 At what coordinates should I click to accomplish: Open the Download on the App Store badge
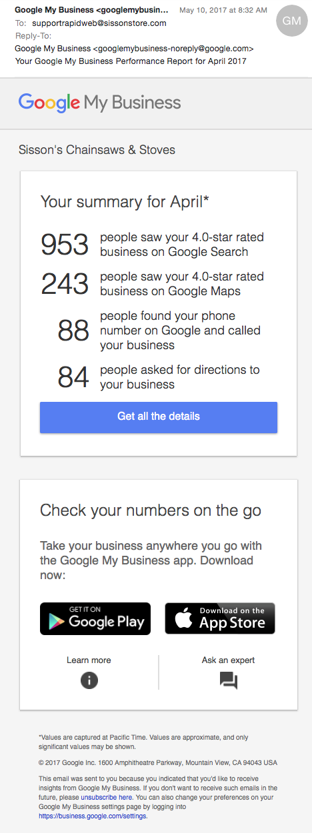[x=220, y=618]
